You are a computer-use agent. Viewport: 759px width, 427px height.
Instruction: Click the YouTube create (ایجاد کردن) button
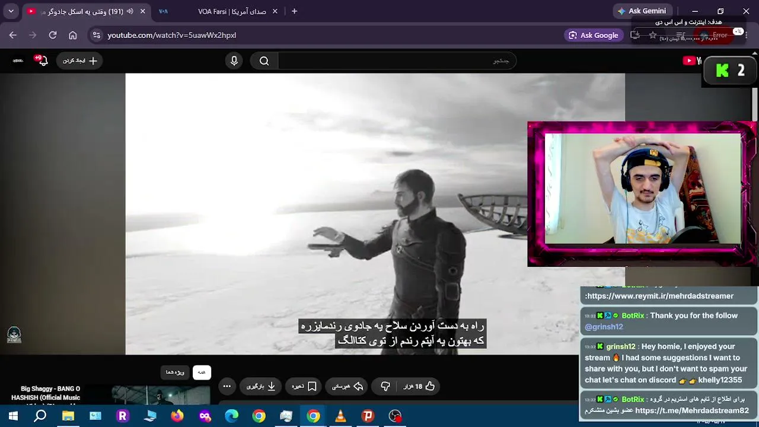coord(79,60)
